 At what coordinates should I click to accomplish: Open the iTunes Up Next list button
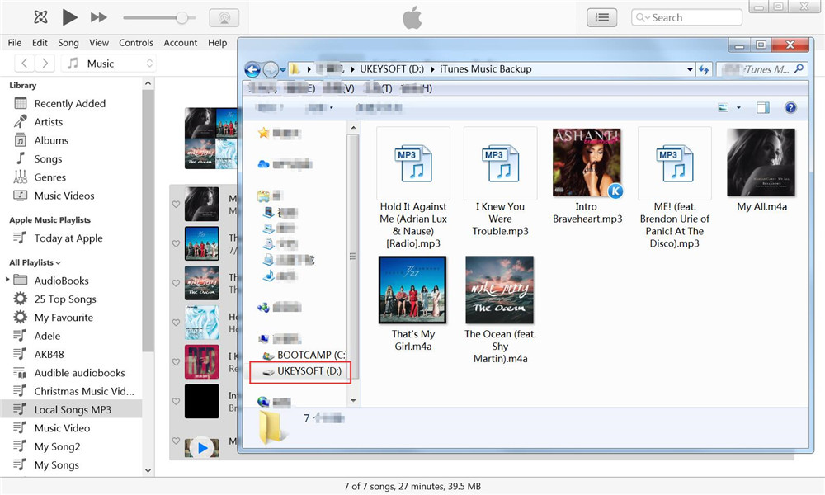click(602, 17)
